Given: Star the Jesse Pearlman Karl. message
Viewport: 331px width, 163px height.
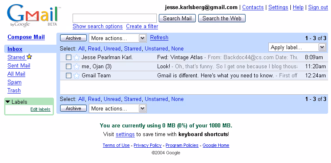Looking at the screenshot, I should [76, 57].
